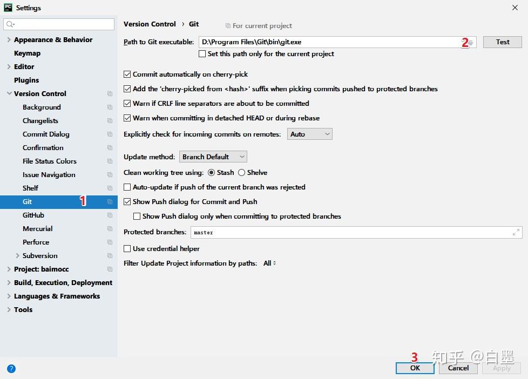Screen dimensions: 528x379
Task: Click the magnifier icon in the settings search box
Action: [10, 24]
